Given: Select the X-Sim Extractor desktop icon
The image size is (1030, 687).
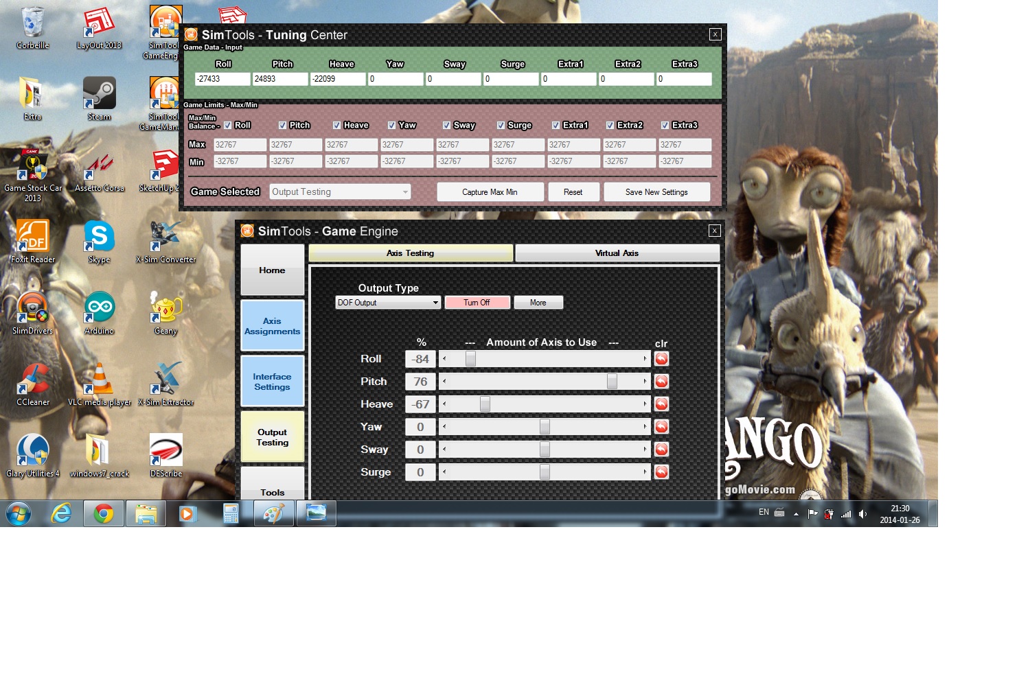Looking at the screenshot, I should click(165, 384).
